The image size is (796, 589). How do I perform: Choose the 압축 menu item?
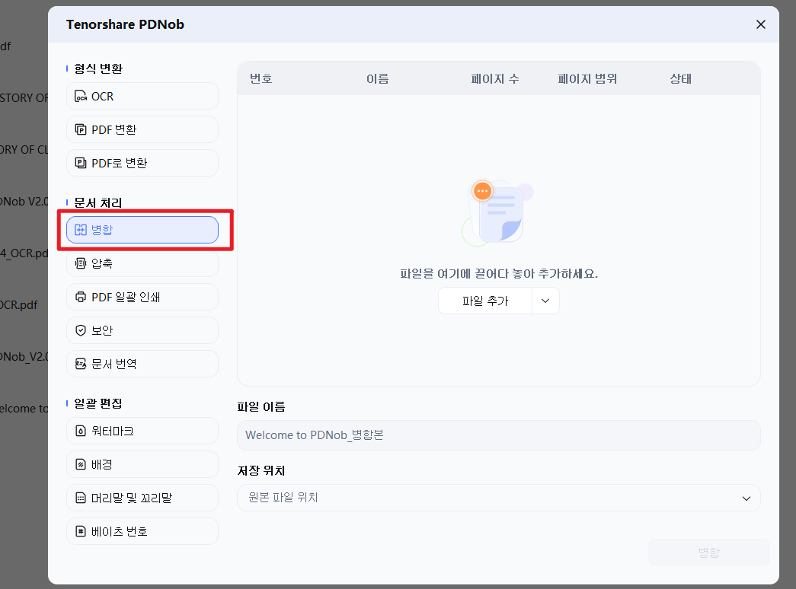[142, 263]
